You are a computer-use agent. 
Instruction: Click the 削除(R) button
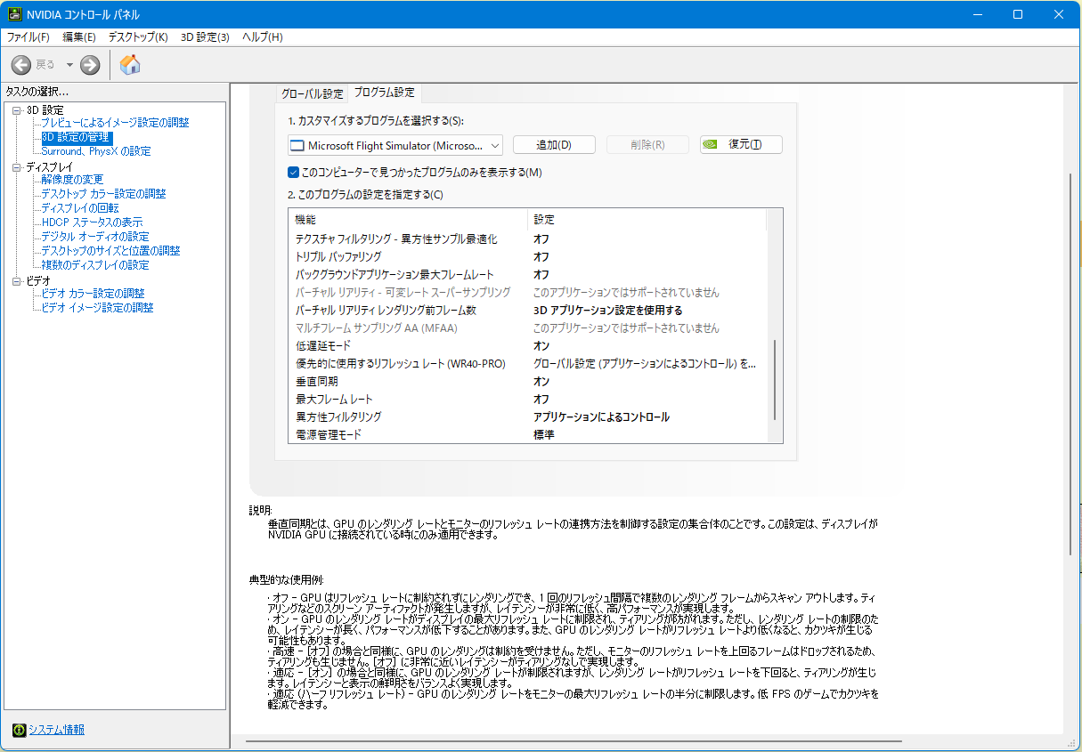(x=647, y=145)
